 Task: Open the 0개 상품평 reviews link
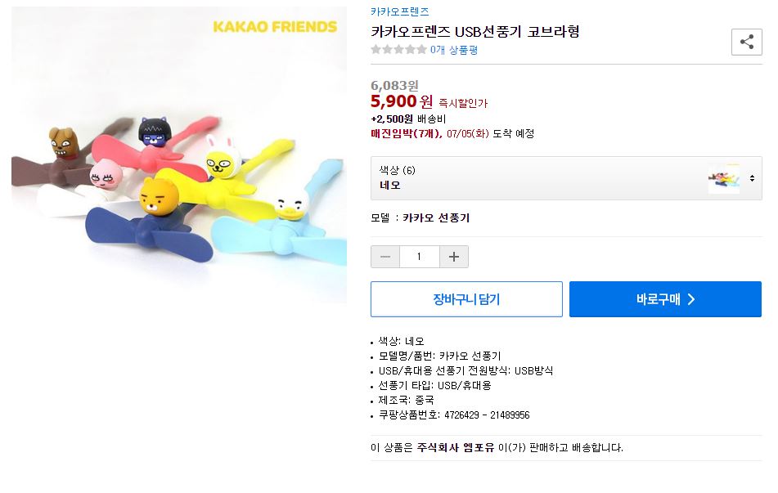pyautogui.click(x=454, y=50)
